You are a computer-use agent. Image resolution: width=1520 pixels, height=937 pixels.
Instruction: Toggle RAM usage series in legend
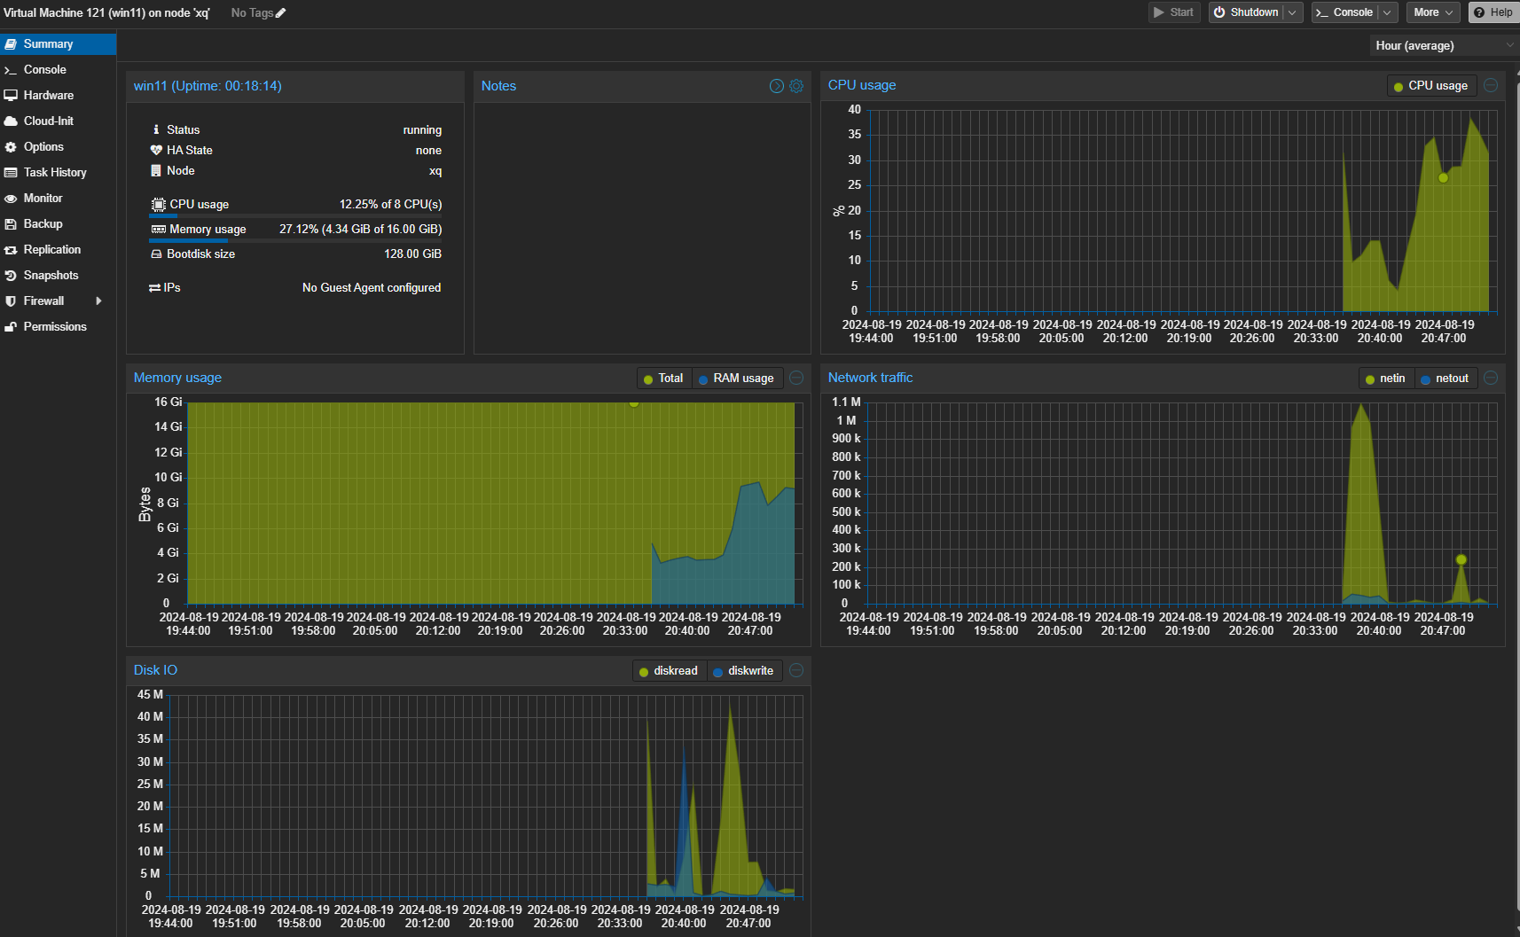point(736,379)
